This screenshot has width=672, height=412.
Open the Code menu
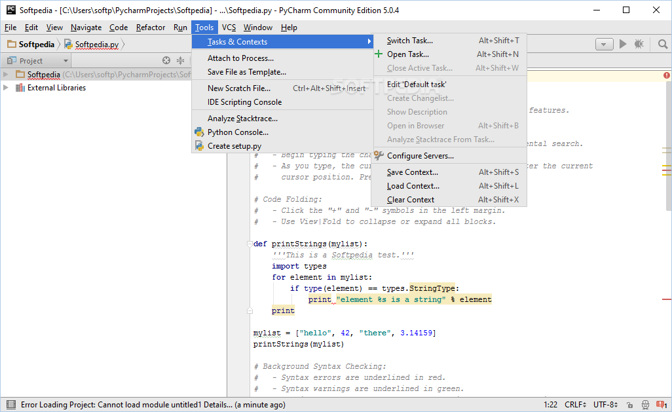click(x=119, y=28)
